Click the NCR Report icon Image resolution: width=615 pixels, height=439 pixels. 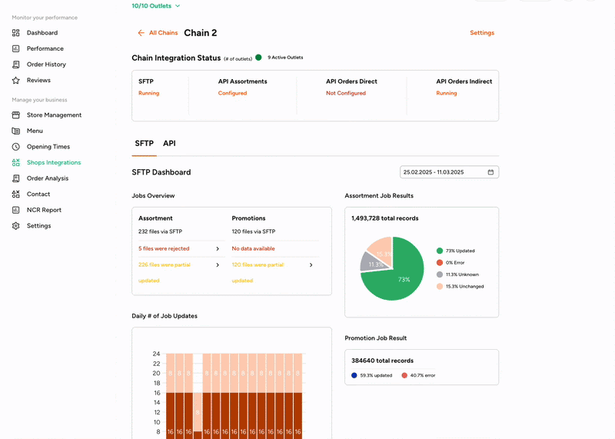click(16, 210)
